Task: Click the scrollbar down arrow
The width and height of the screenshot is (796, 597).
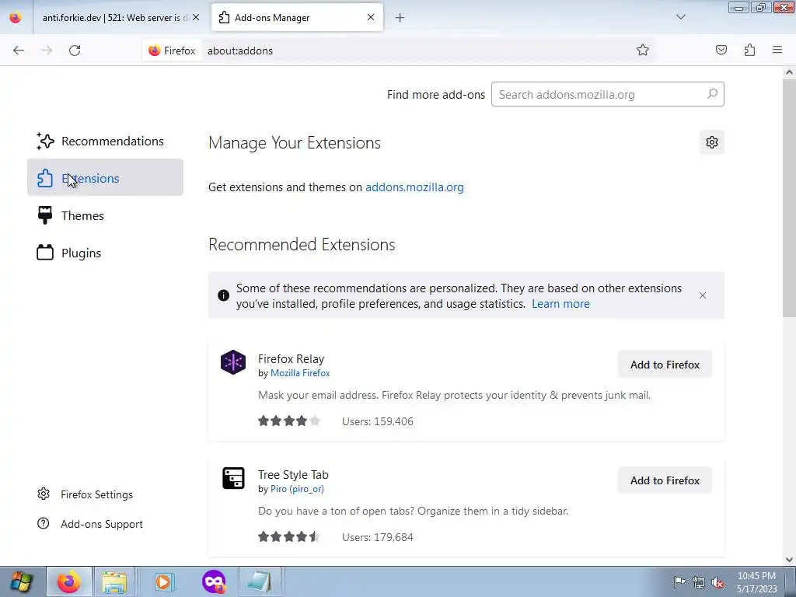Action: point(789,560)
